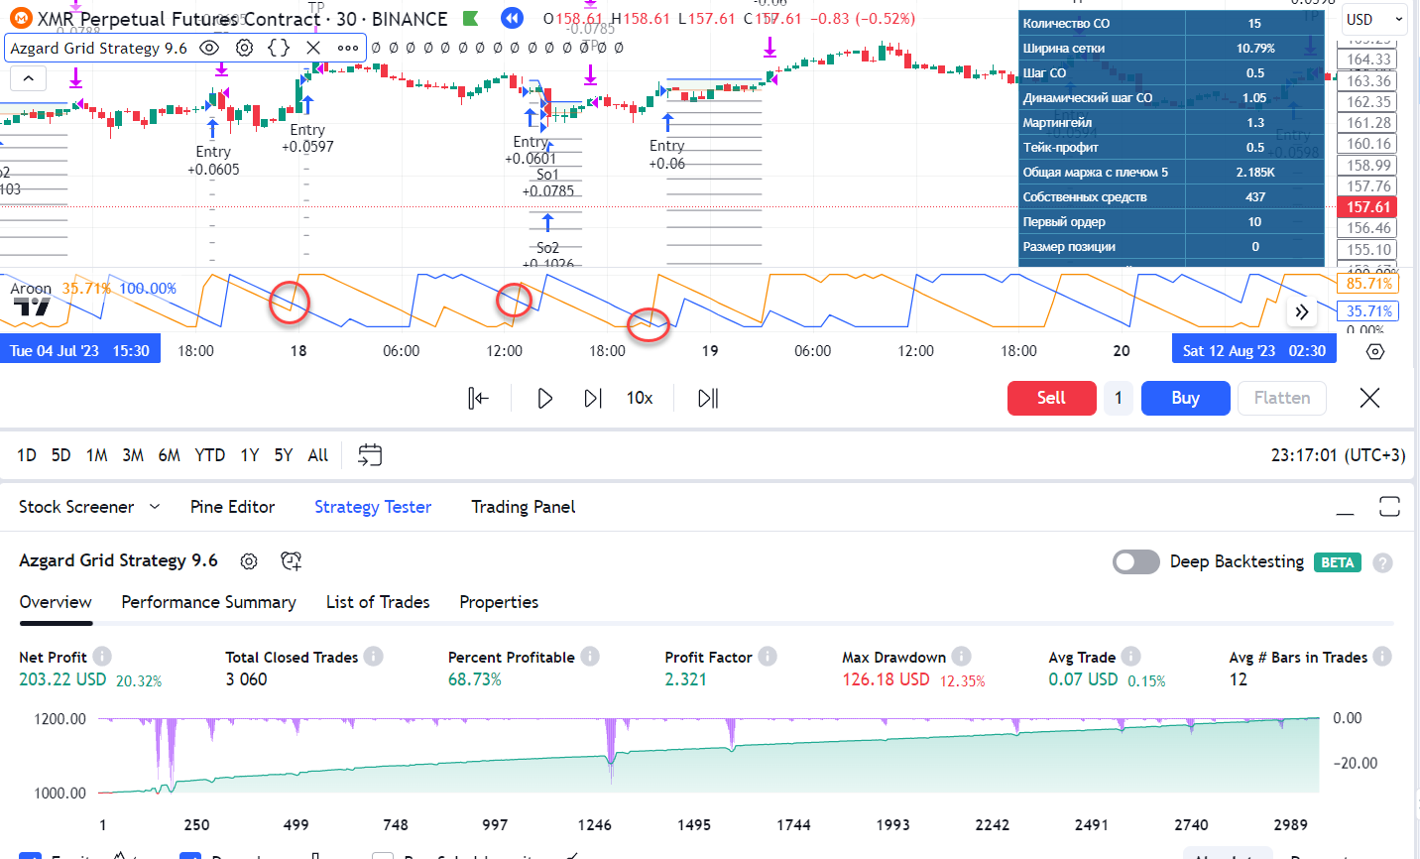Select the 5D time range

61,455
